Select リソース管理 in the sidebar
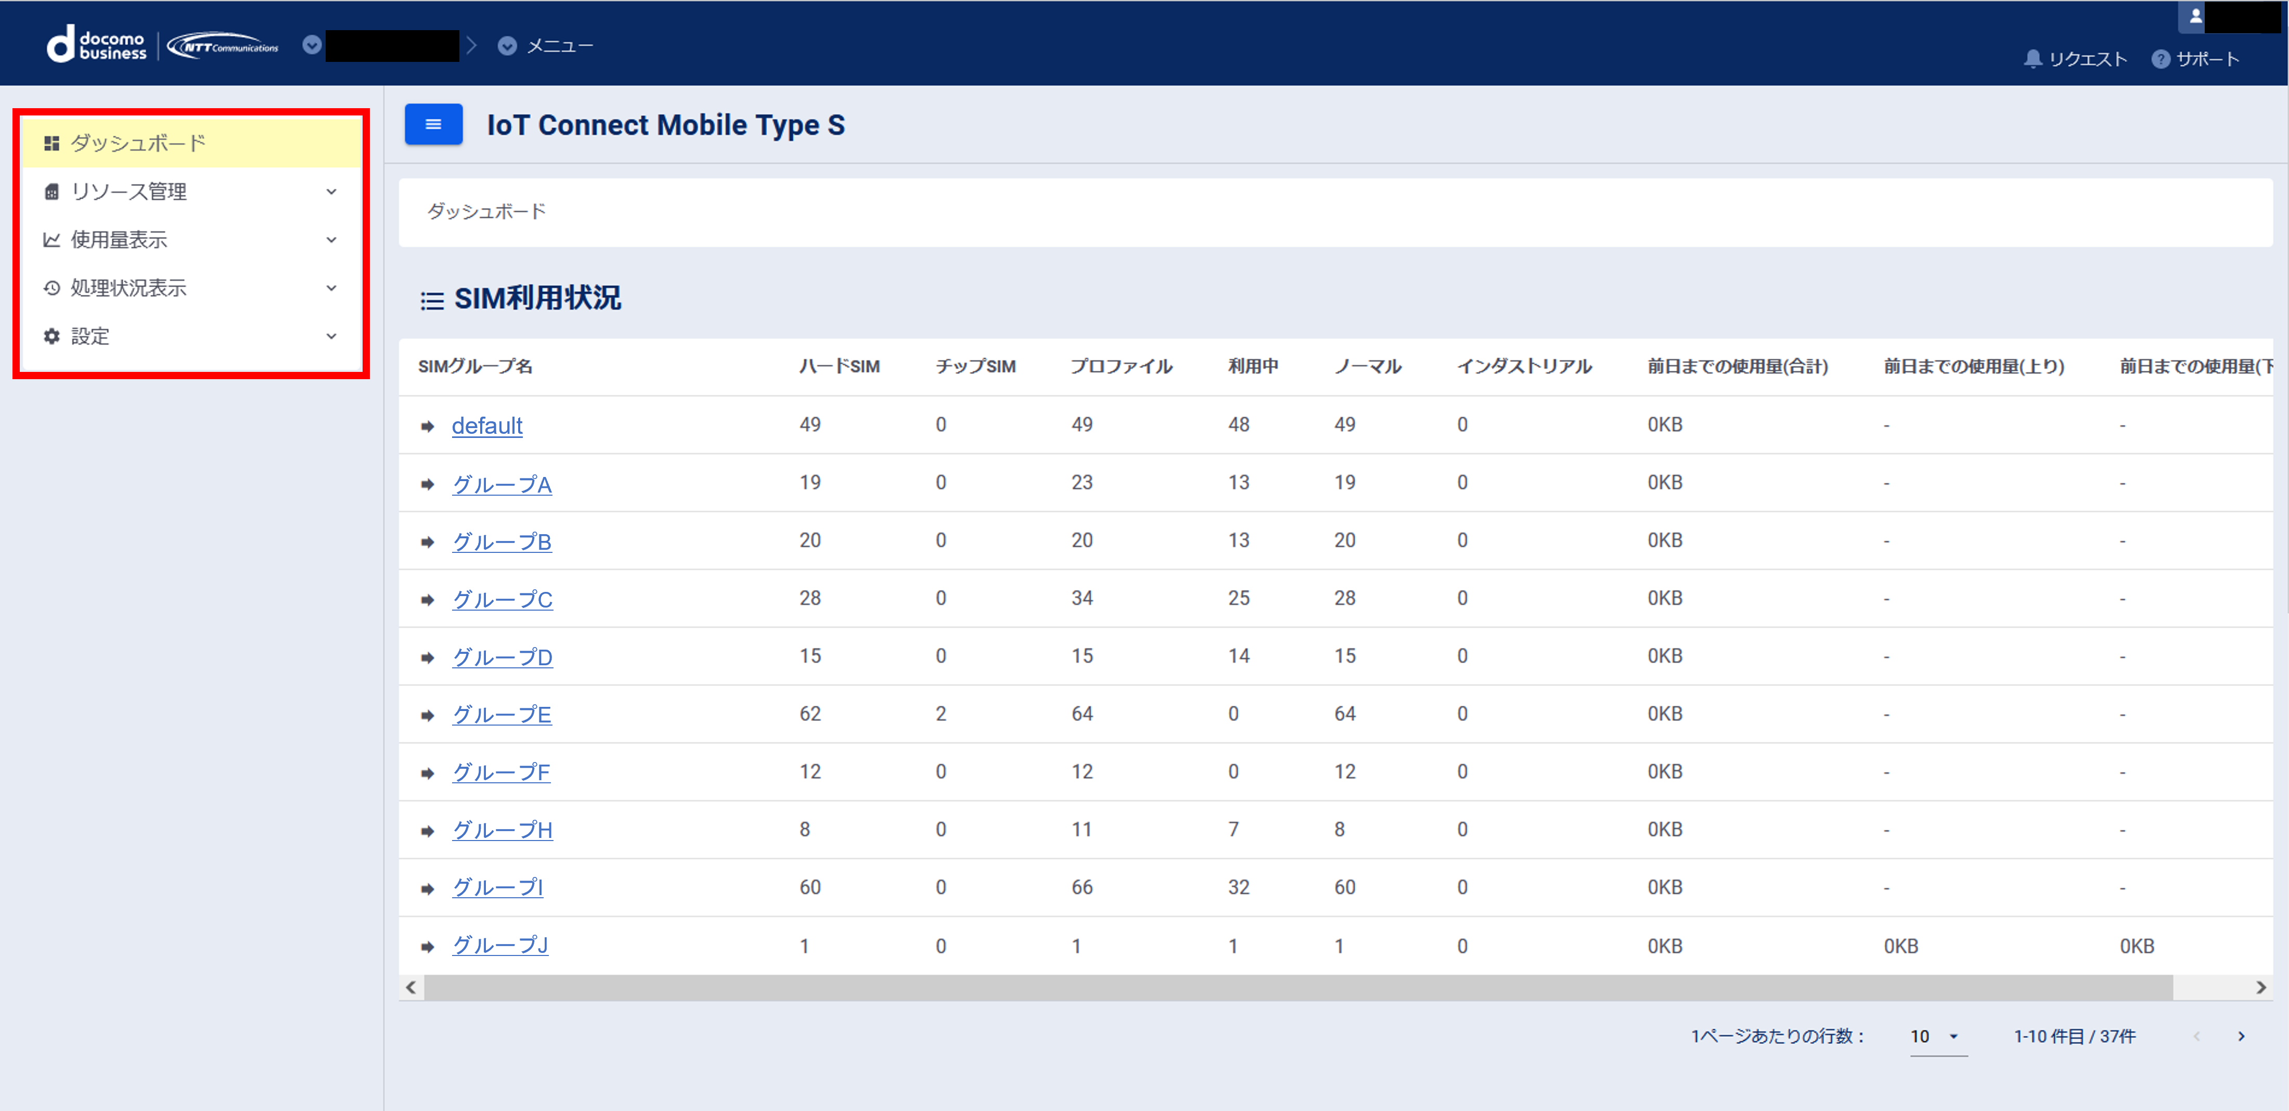The width and height of the screenshot is (2289, 1111). pos(191,192)
